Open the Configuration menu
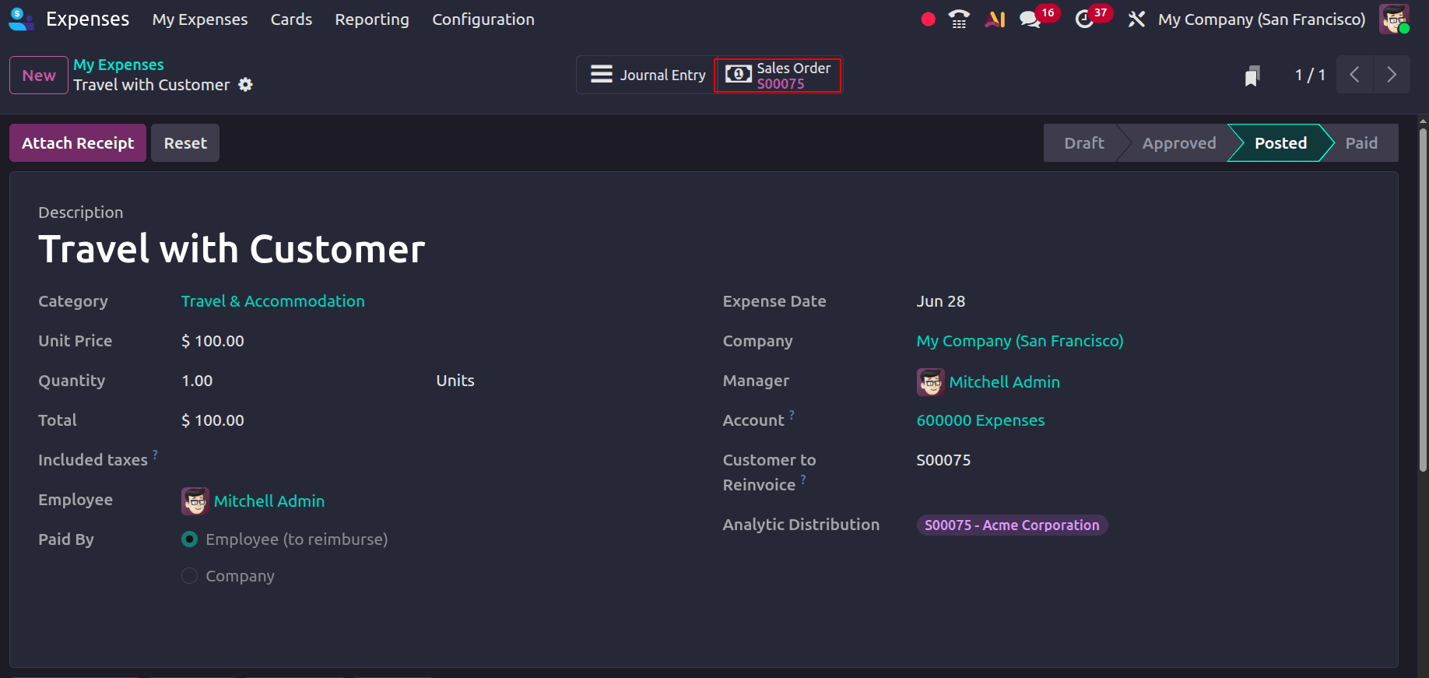Image resolution: width=1429 pixels, height=678 pixels. click(483, 19)
